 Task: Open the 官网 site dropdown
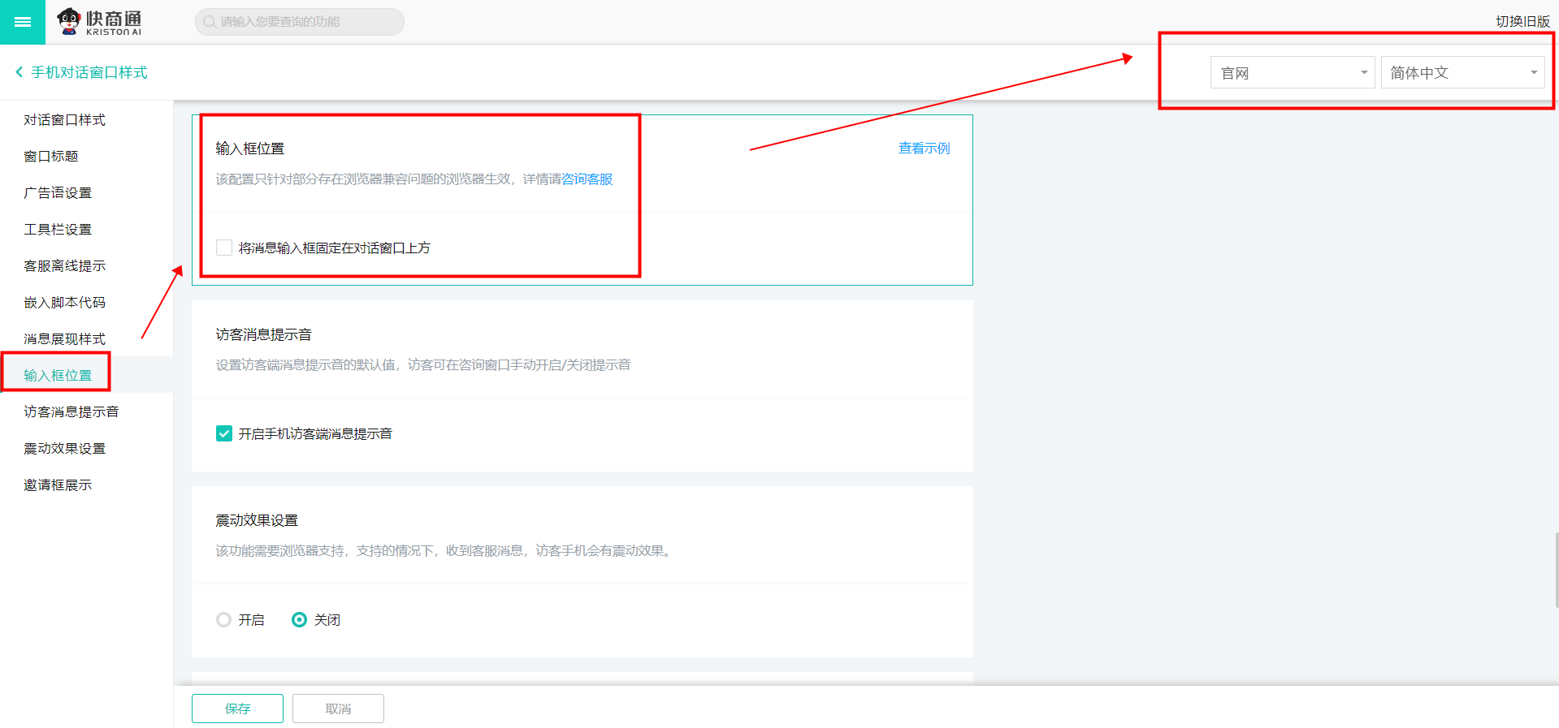(x=1292, y=73)
